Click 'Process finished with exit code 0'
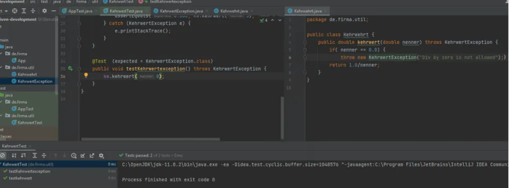510x188 pixels. (x=169, y=180)
